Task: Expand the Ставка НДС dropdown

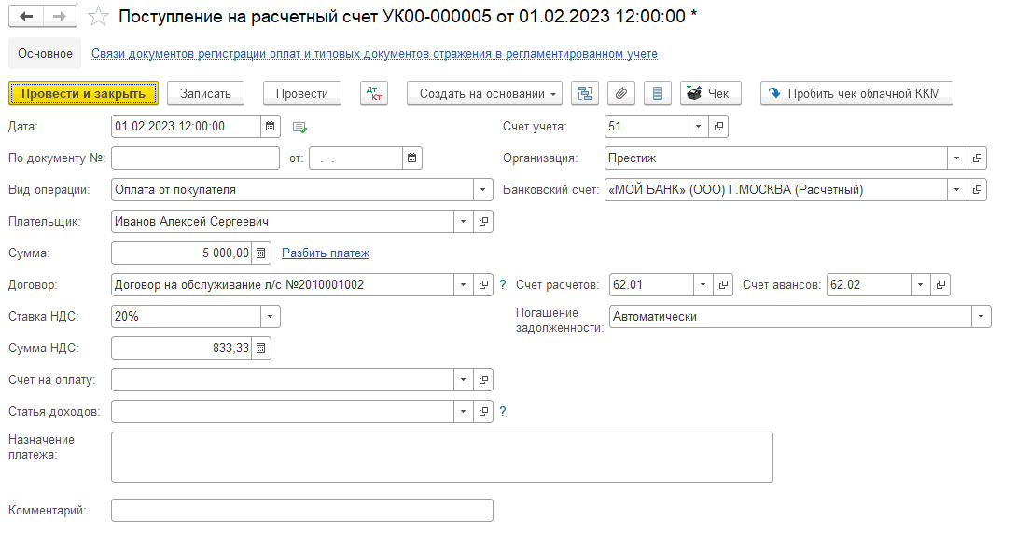Action: pos(270,317)
